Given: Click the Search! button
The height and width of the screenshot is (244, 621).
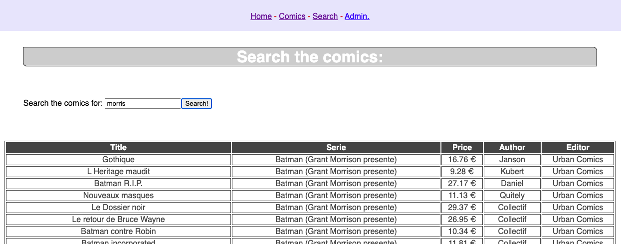Looking at the screenshot, I should coord(197,103).
